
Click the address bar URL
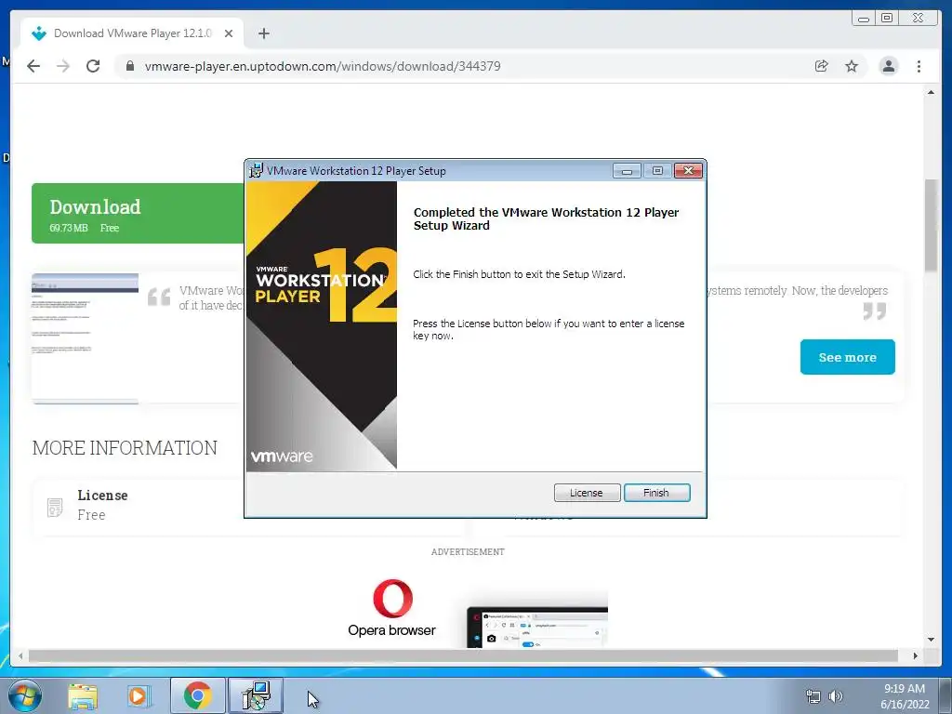tap(323, 66)
